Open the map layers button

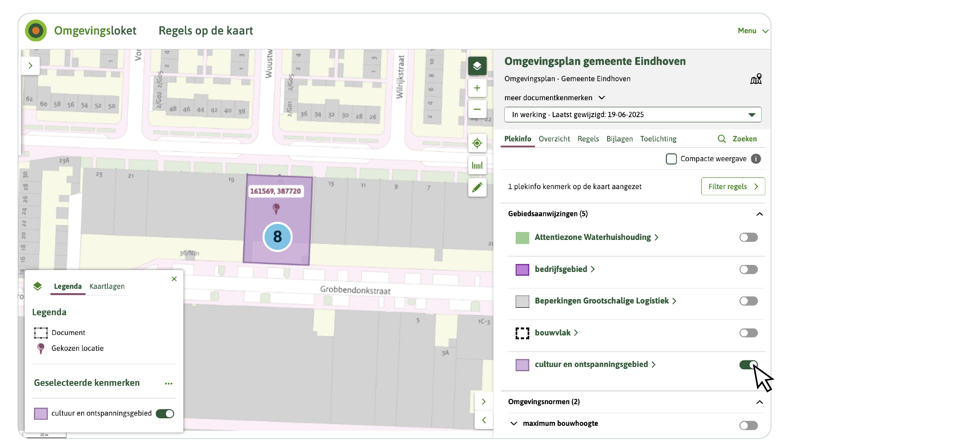(x=477, y=66)
